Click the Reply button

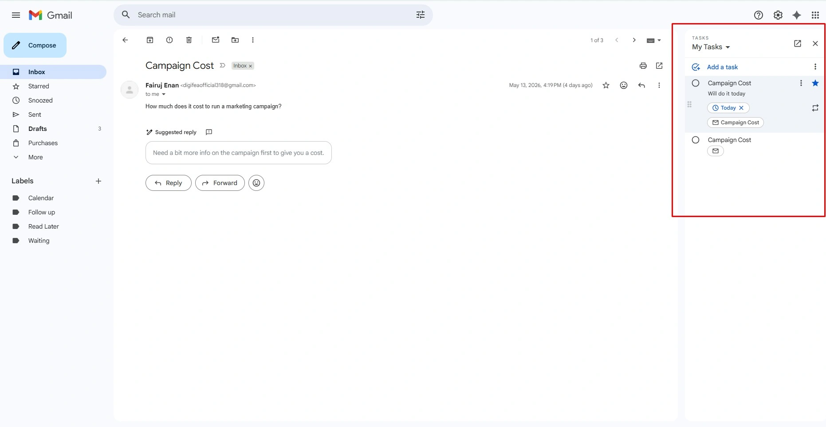(x=169, y=183)
